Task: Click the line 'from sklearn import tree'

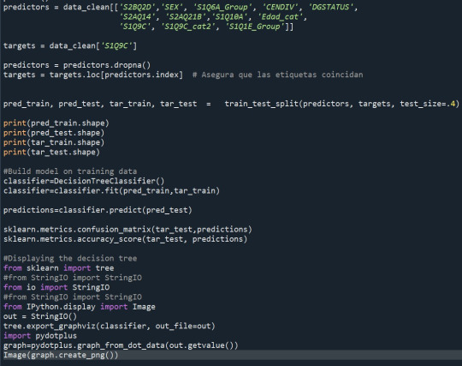Action: [59, 268]
